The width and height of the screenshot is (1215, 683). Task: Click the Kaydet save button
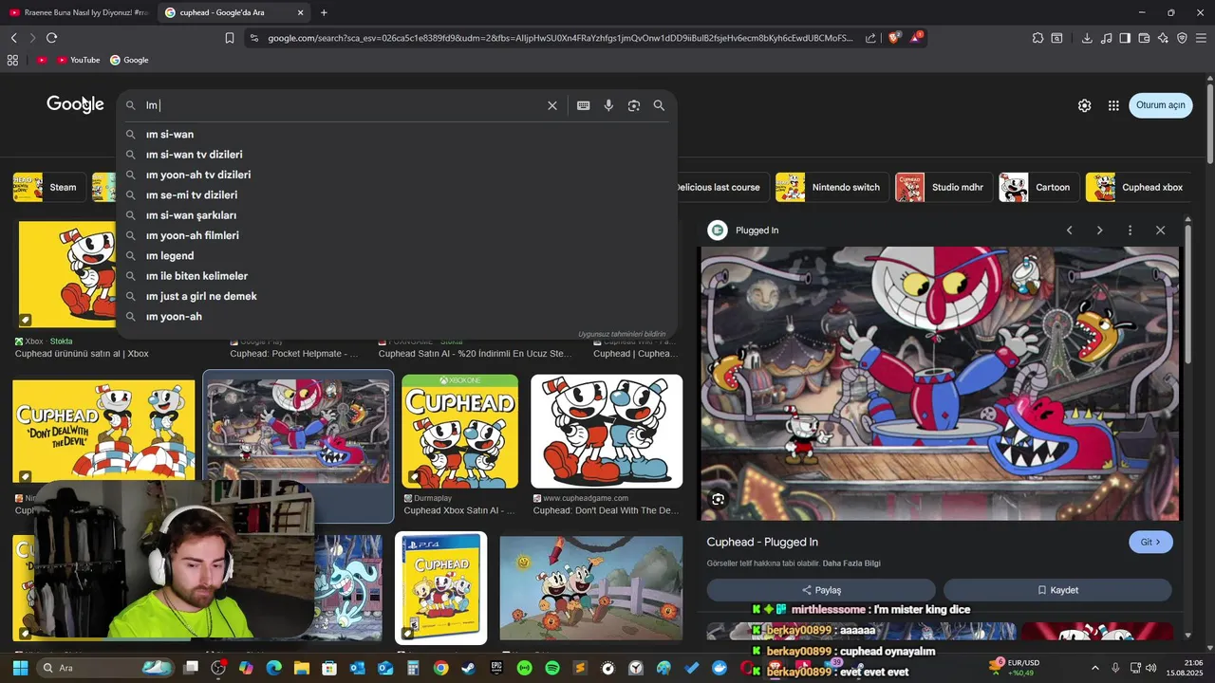click(x=1057, y=590)
